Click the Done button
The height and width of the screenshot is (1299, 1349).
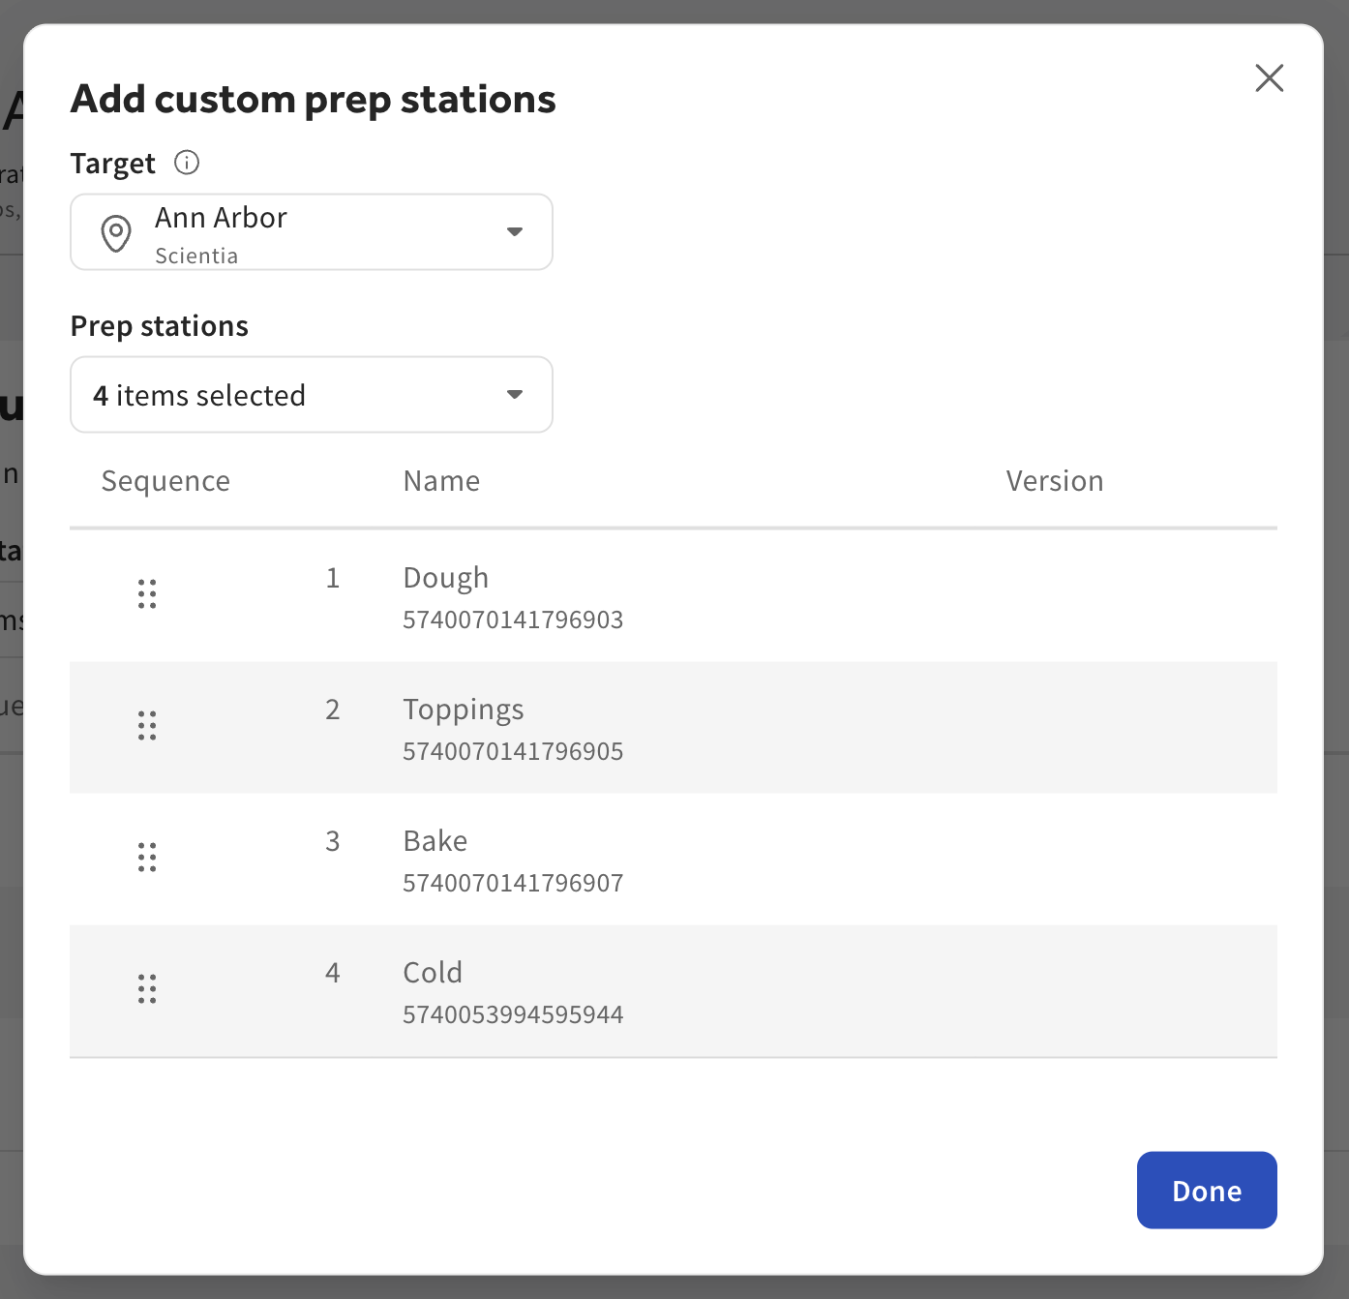(1207, 1190)
